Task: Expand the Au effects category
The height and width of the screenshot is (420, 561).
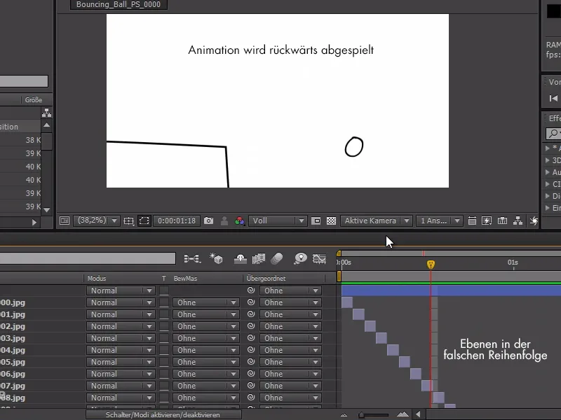Action: [548, 172]
